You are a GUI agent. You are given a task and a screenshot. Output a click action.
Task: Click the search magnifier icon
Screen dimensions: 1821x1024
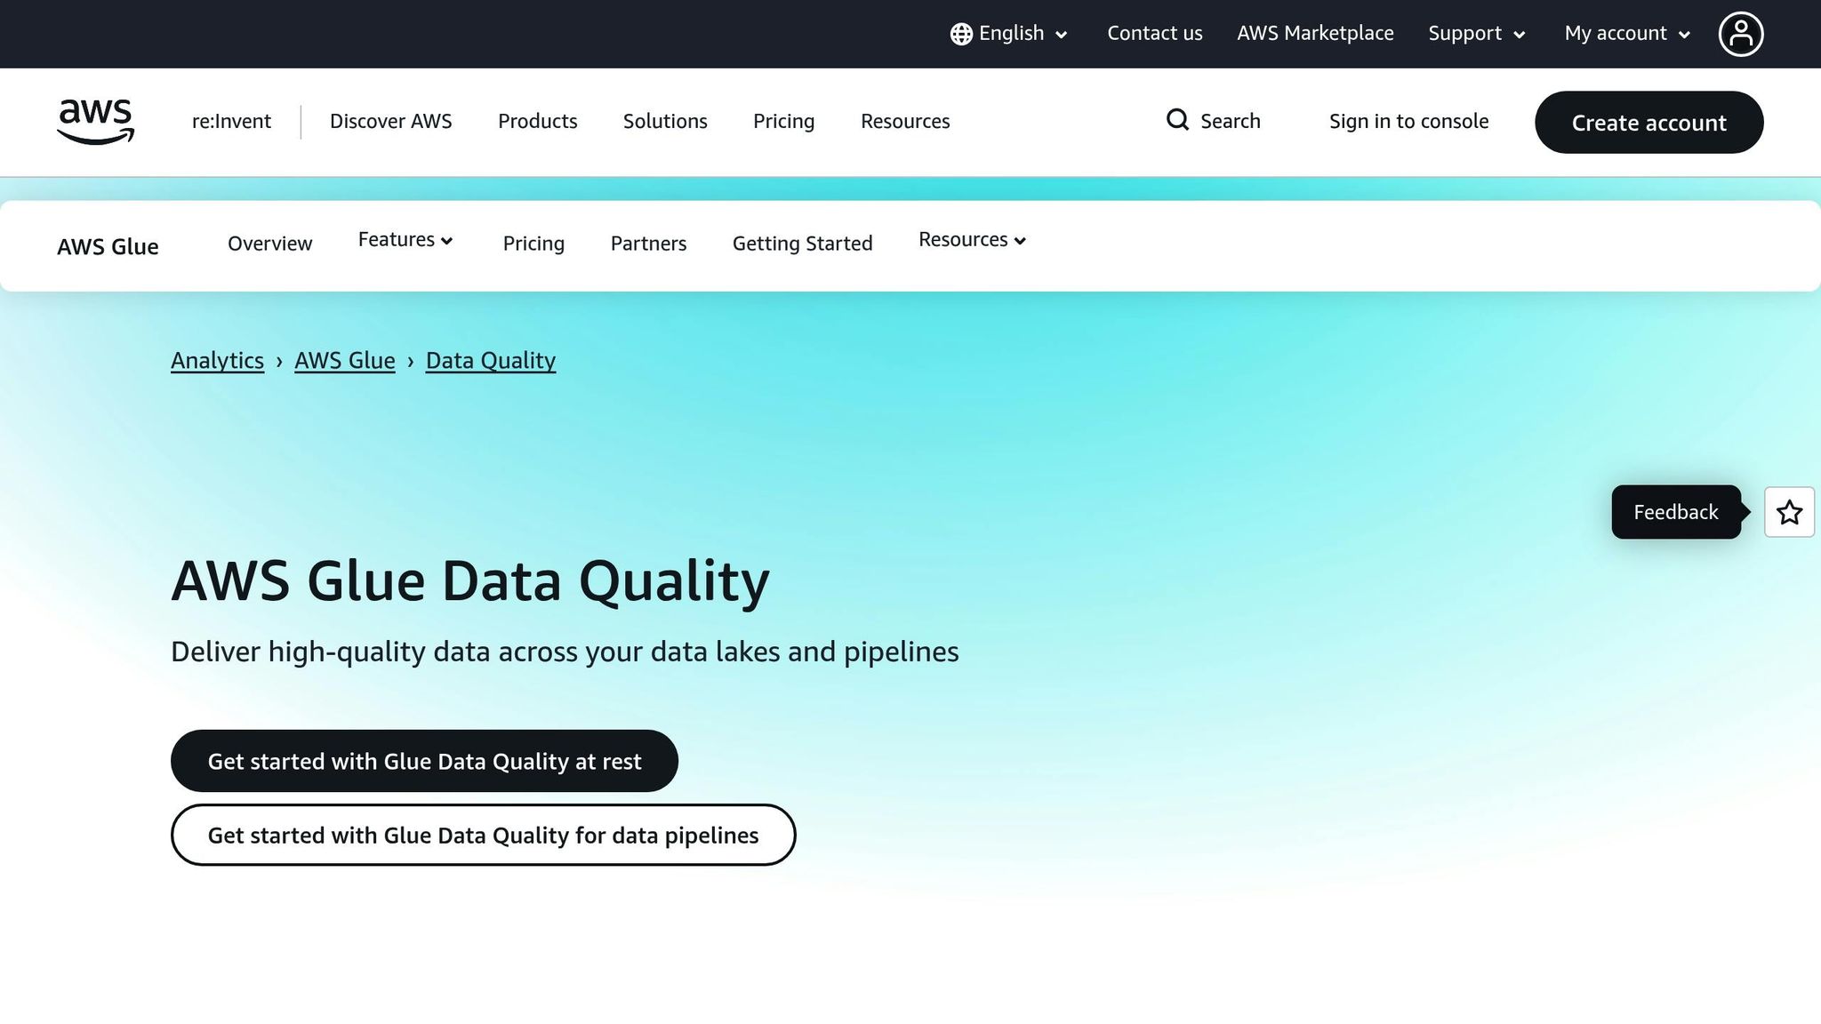(1177, 120)
